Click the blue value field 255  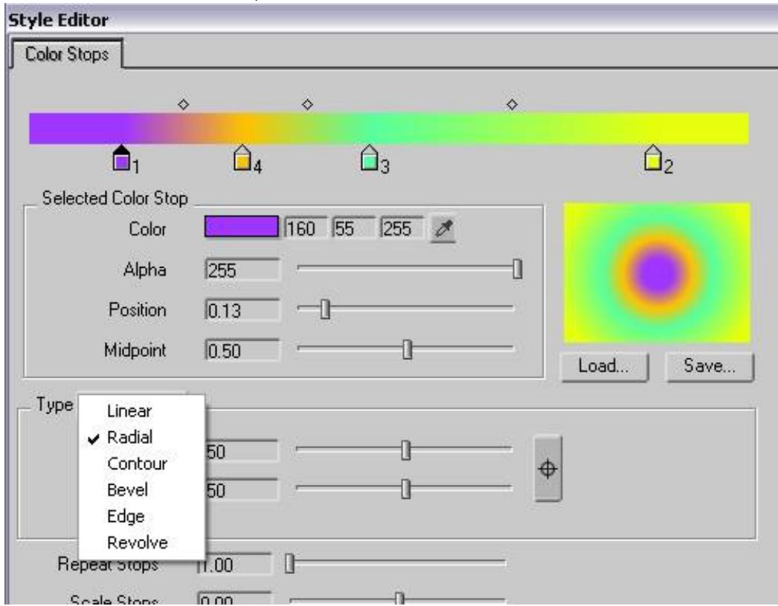(x=402, y=228)
